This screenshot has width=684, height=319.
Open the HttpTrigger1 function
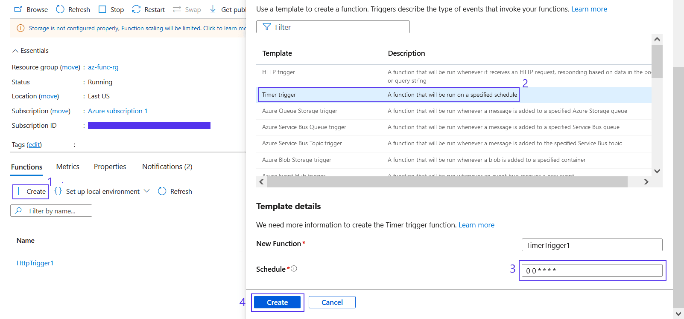(35, 263)
